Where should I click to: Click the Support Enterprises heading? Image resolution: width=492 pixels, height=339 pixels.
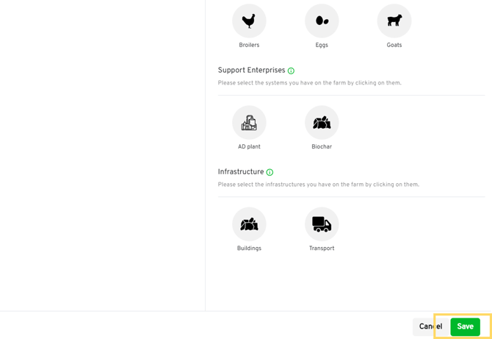(251, 71)
